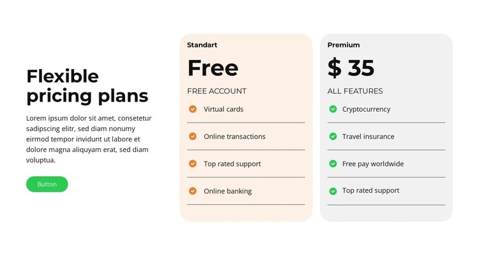
Task: Click the Virtual cards feature text
Action: pos(224,109)
